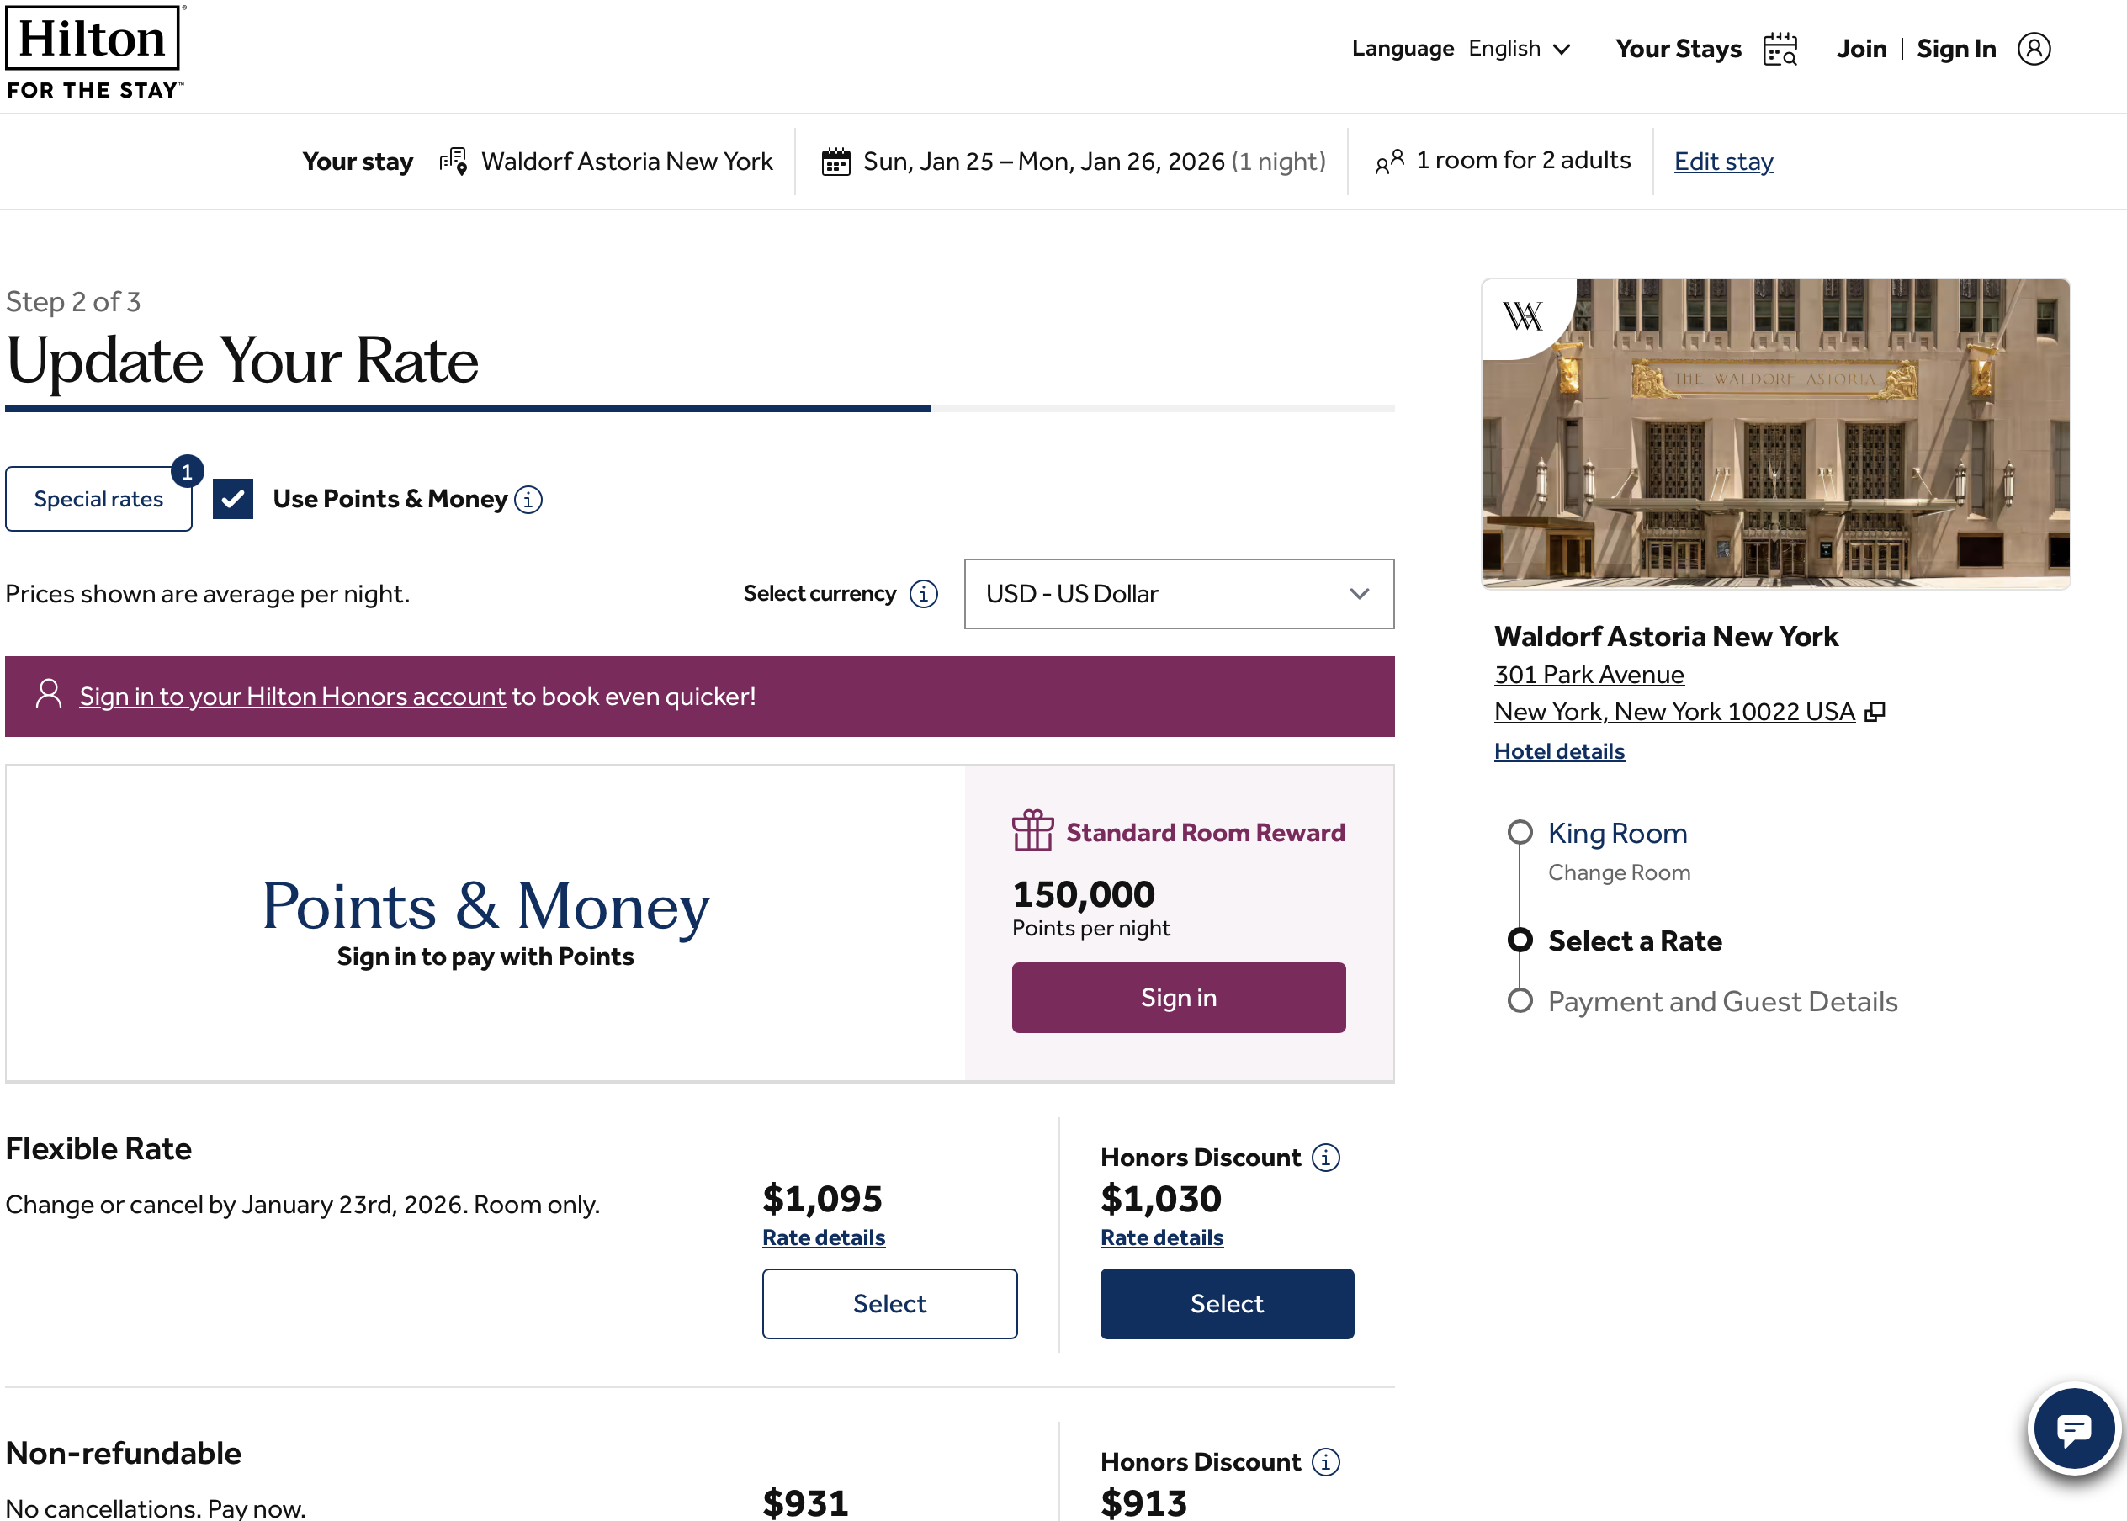Click the 150,000 points value
The height and width of the screenshot is (1521, 2127).
1084,893
